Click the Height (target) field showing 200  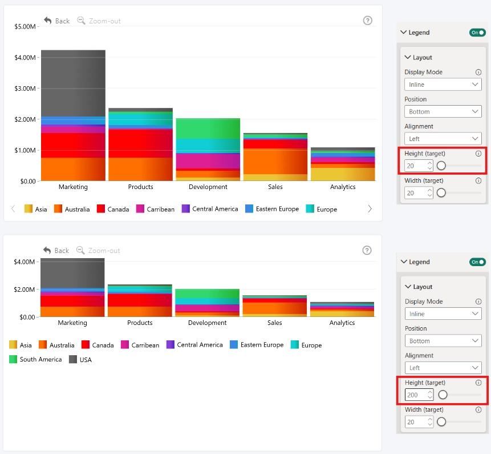click(x=419, y=395)
